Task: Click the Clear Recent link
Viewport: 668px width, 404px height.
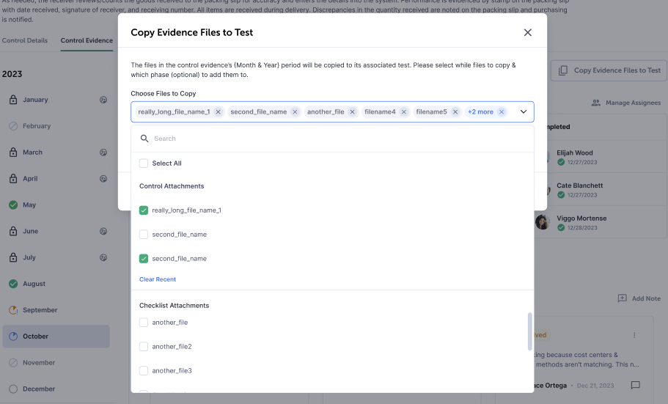Action: coord(158,279)
